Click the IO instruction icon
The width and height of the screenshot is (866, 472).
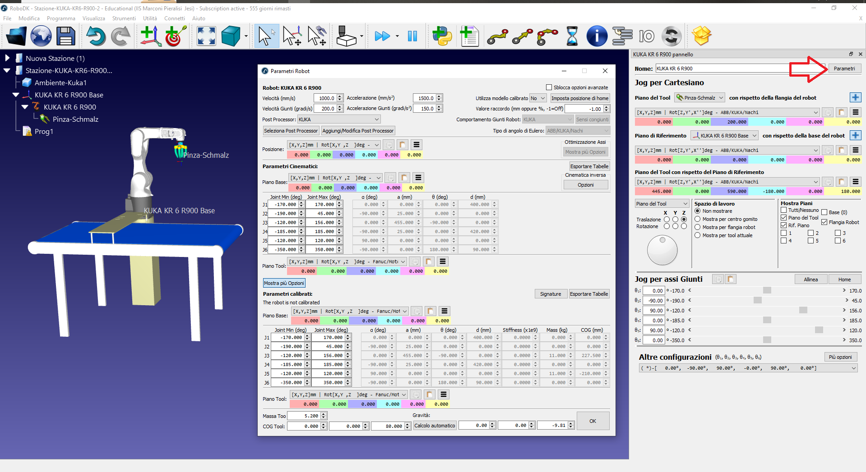[x=646, y=36]
